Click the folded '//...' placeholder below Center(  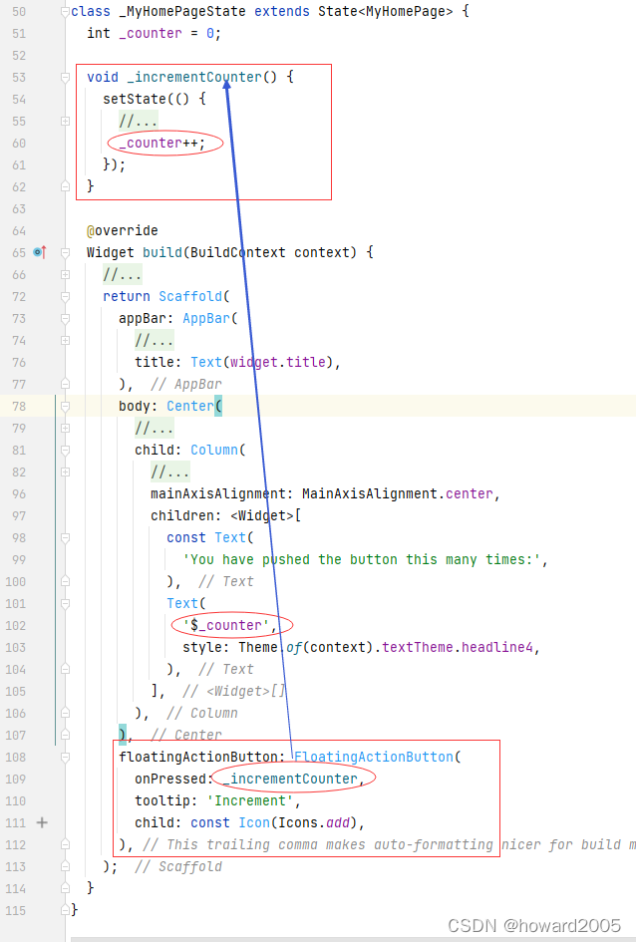click(155, 428)
